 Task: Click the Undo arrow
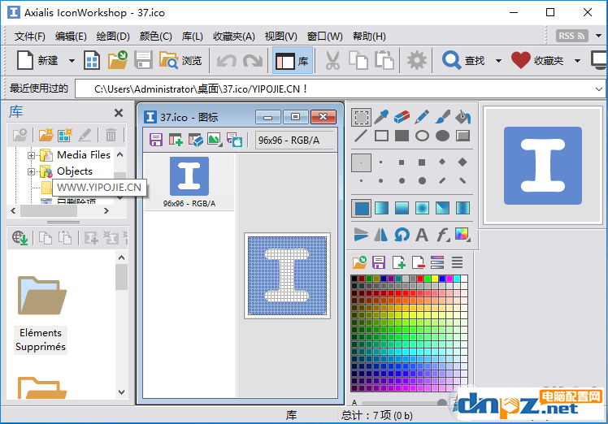pos(227,61)
